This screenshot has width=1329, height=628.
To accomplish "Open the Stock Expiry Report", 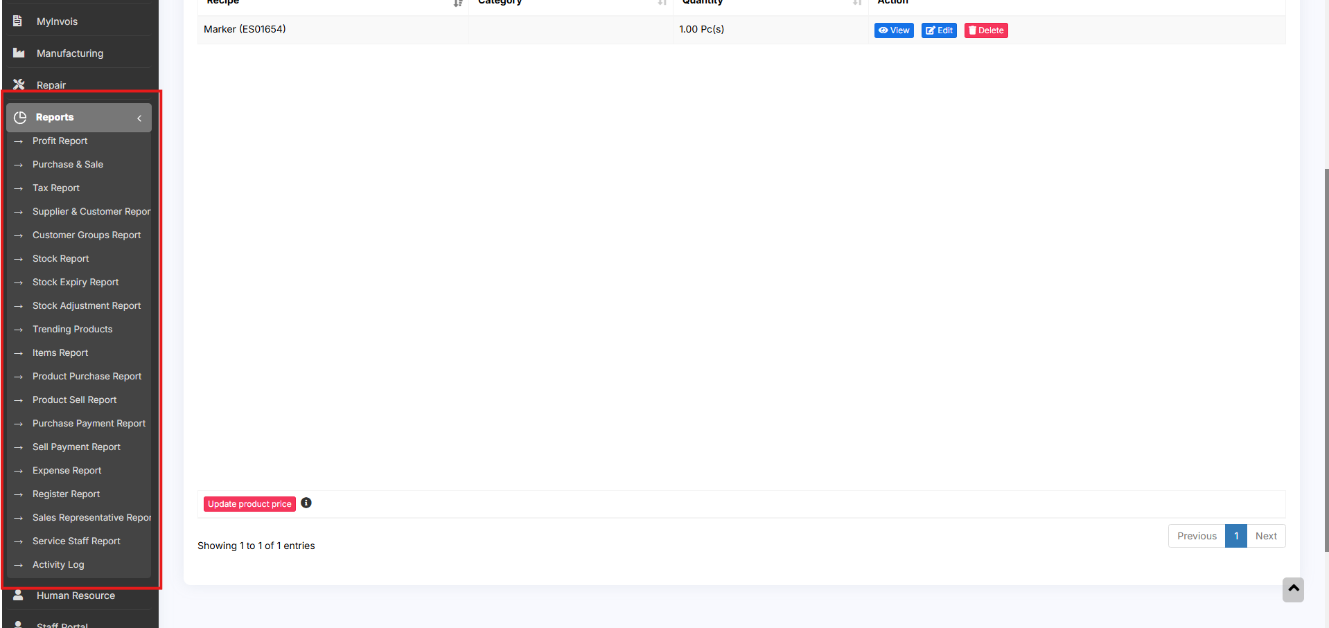I will pyautogui.click(x=76, y=282).
